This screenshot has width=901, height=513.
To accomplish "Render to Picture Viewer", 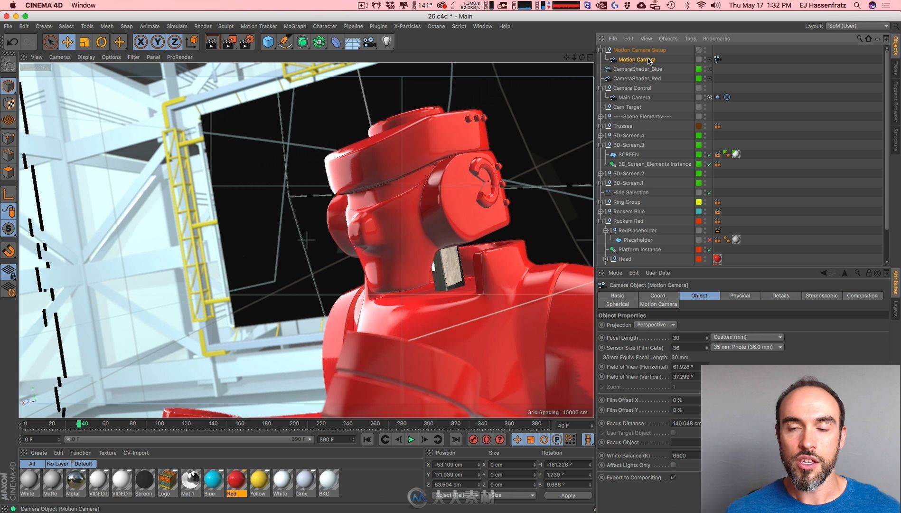I will pos(229,42).
